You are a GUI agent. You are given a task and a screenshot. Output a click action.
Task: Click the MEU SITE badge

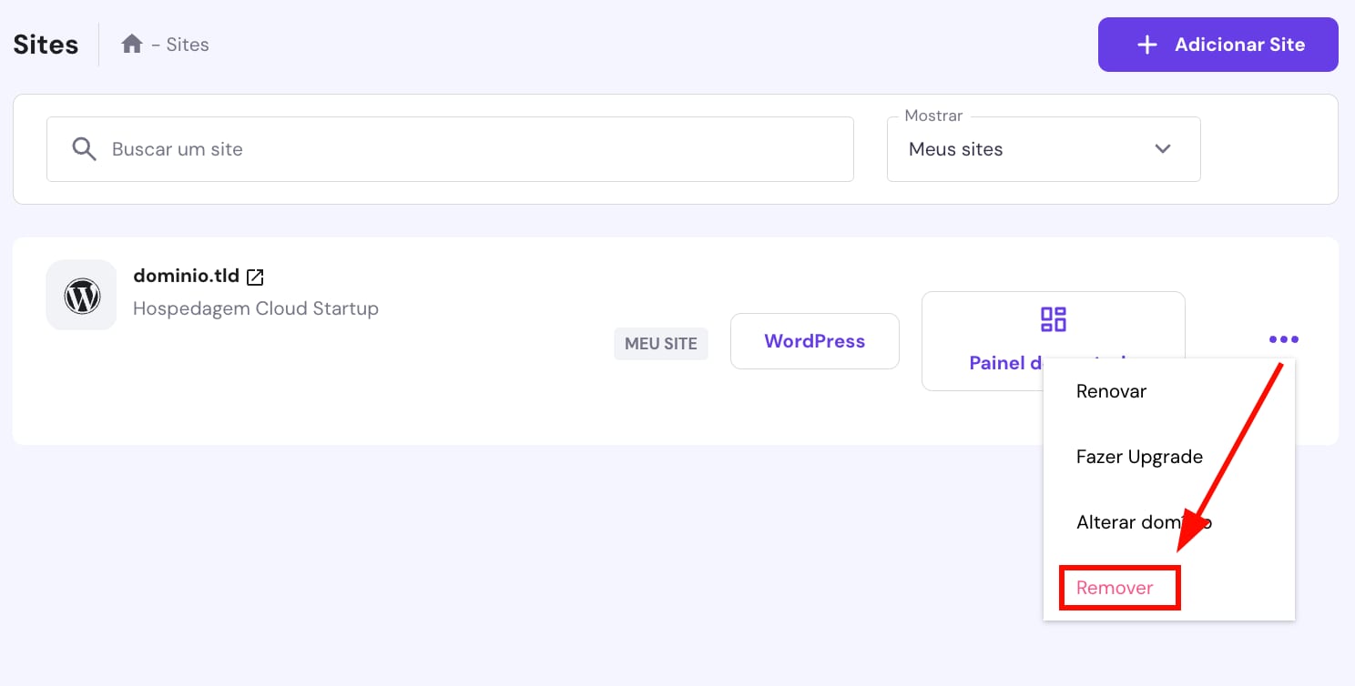(x=660, y=344)
